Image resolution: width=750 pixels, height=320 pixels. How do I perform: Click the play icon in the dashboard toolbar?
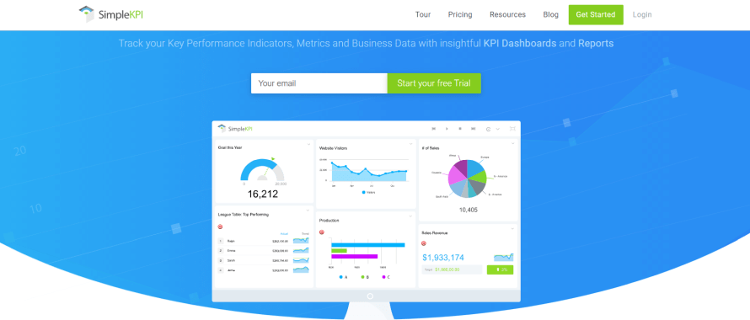click(447, 129)
